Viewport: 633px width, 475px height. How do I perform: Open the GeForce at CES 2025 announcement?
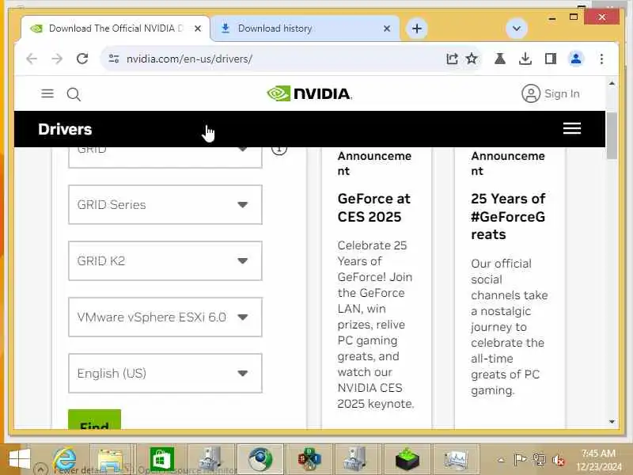pyautogui.click(x=373, y=207)
